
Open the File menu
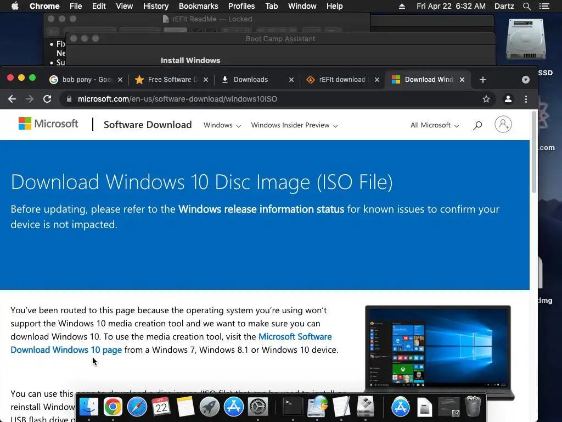76,6
